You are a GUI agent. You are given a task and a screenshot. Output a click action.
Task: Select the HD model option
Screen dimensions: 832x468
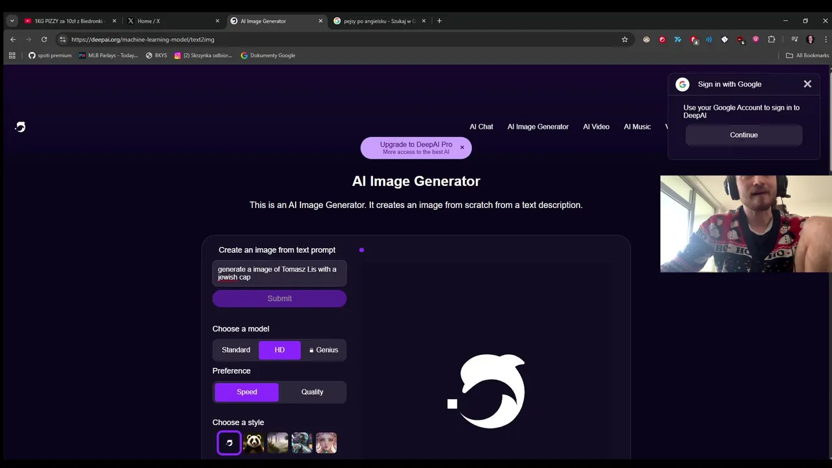tap(279, 350)
